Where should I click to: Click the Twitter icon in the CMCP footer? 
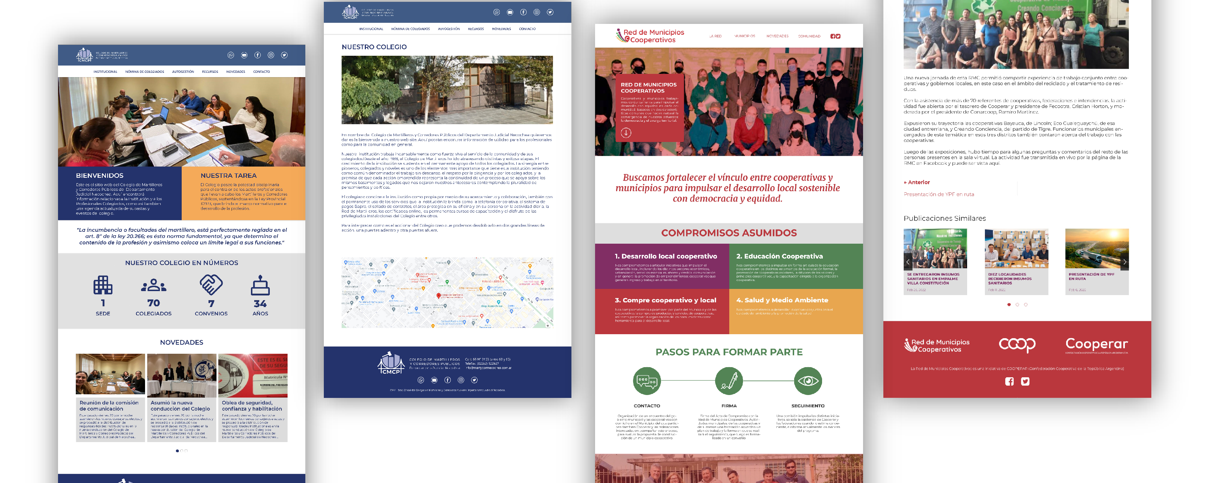[474, 381]
